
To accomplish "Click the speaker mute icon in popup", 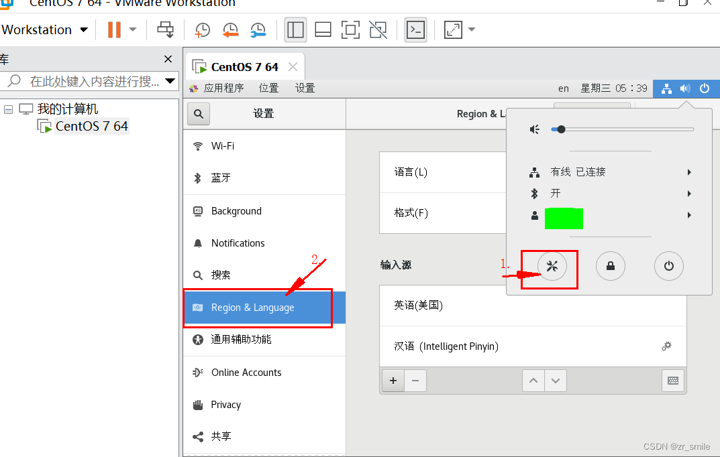I will coord(535,130).
